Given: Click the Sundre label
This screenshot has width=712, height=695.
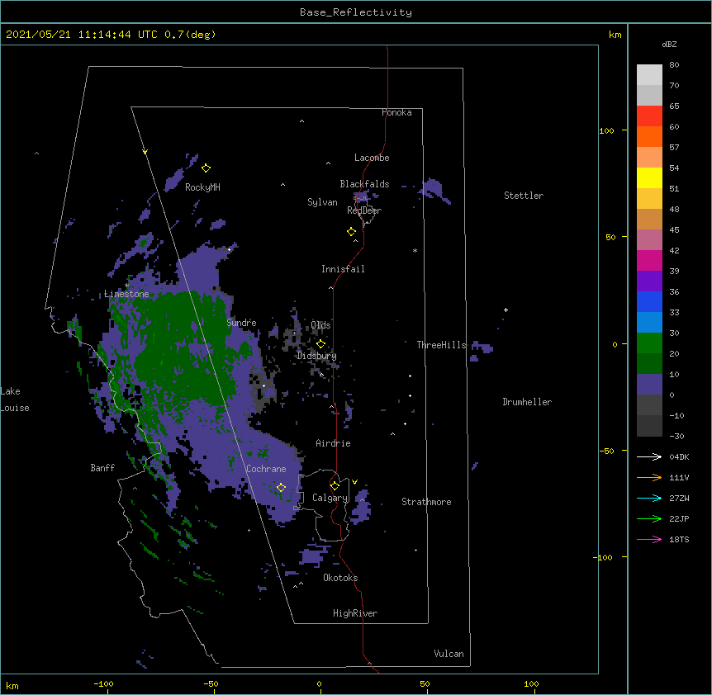Looking at the screenshot, I should (241, 323).
